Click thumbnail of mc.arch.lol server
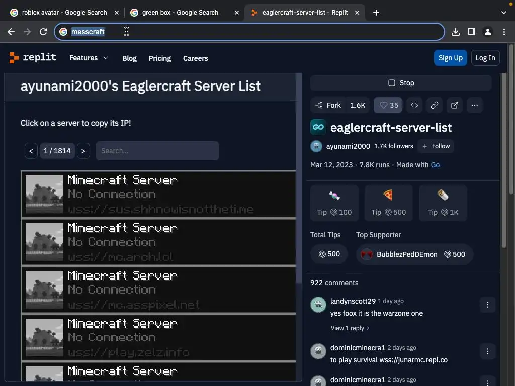This screenshot has width=515, height=386. 44,242
